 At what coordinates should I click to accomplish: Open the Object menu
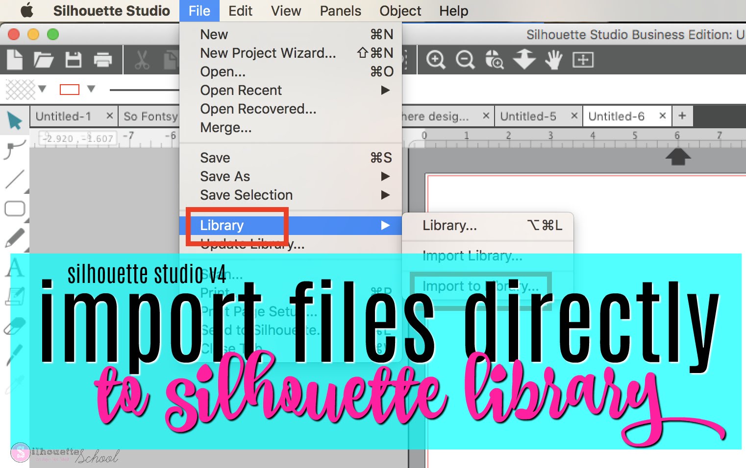(400, 11)
